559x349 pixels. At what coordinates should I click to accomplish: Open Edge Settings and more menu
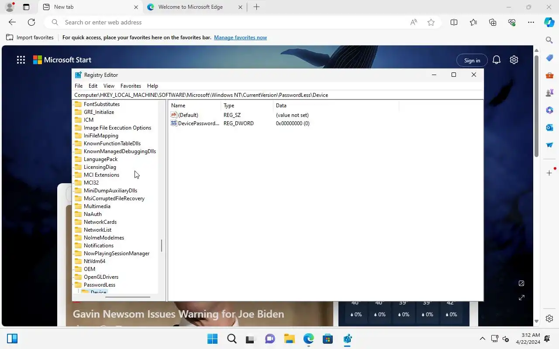(531, 22)
